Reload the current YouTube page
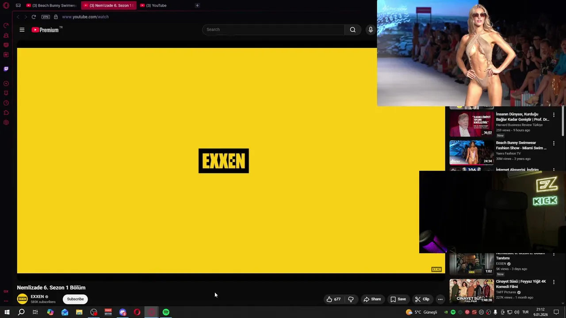Viewport: 566px width, 318px height. (34, 17)
